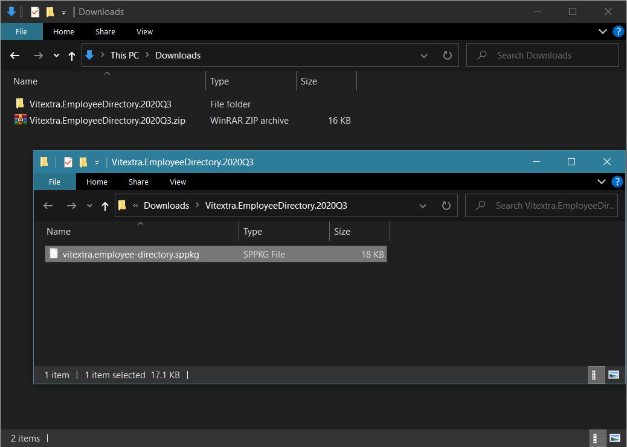Viewport: 627px width, 447px height.
Task: Open the View ribbon tab in Downloads window
Action: [x=144, y=31]
